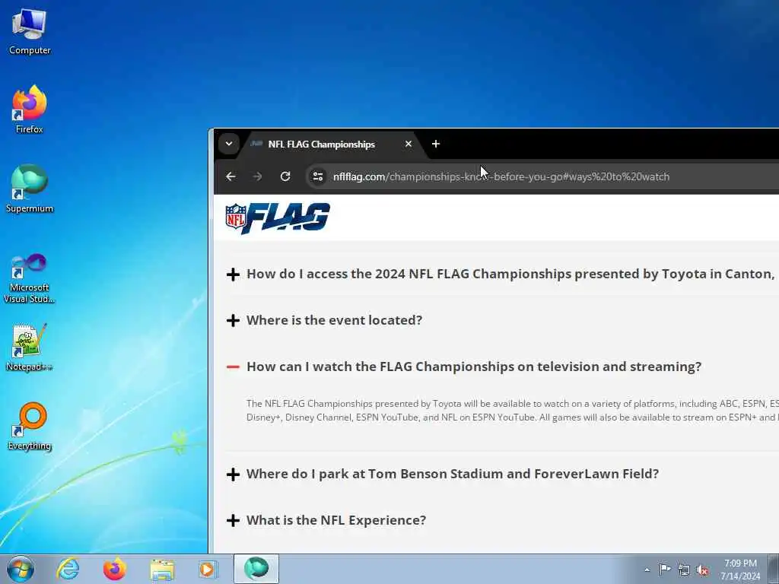Open the Supermium desktop shortcut

pos(30,189)
